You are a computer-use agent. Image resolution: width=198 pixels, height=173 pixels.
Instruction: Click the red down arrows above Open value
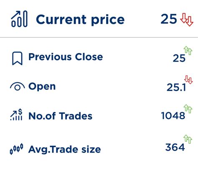(x=188, y=80)
